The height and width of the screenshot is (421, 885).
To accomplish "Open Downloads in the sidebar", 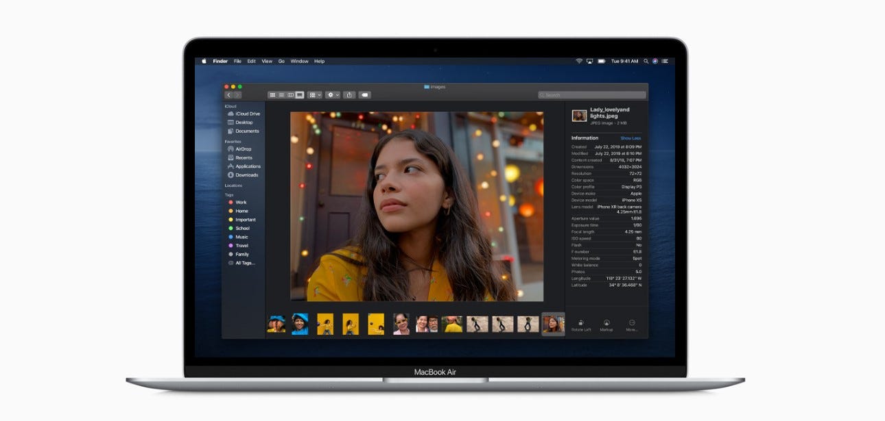I will click(243, 175).
